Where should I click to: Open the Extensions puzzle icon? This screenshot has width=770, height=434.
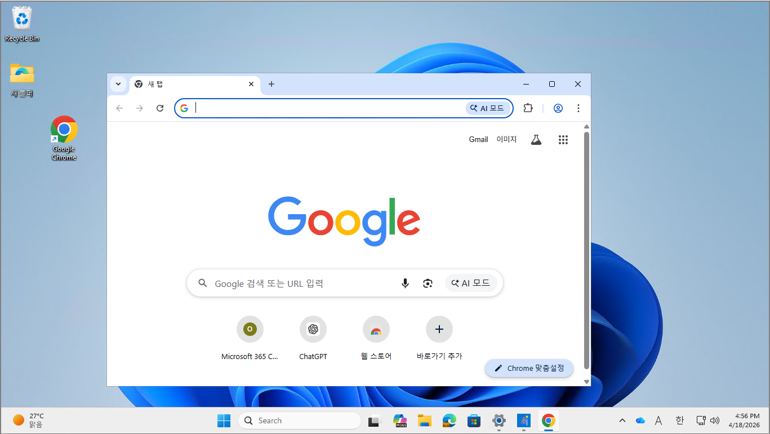[528, 108]
